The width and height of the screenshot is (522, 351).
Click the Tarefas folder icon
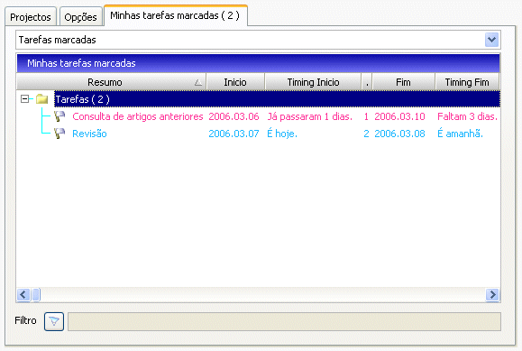click(x=42, y=99)
